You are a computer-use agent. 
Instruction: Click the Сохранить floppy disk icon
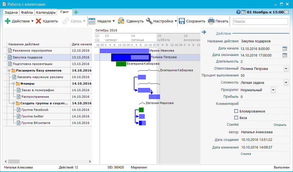click(182, 21)
